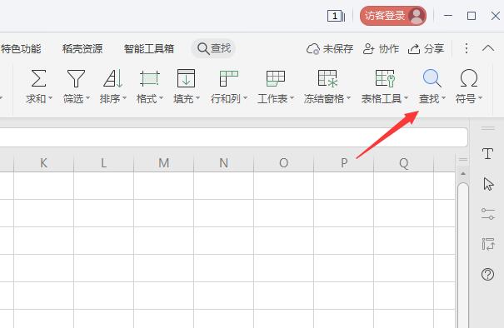Screen dimensions: 504x328
Task: Click the Format (格式) icon
Action: click(x=149, y=78)
